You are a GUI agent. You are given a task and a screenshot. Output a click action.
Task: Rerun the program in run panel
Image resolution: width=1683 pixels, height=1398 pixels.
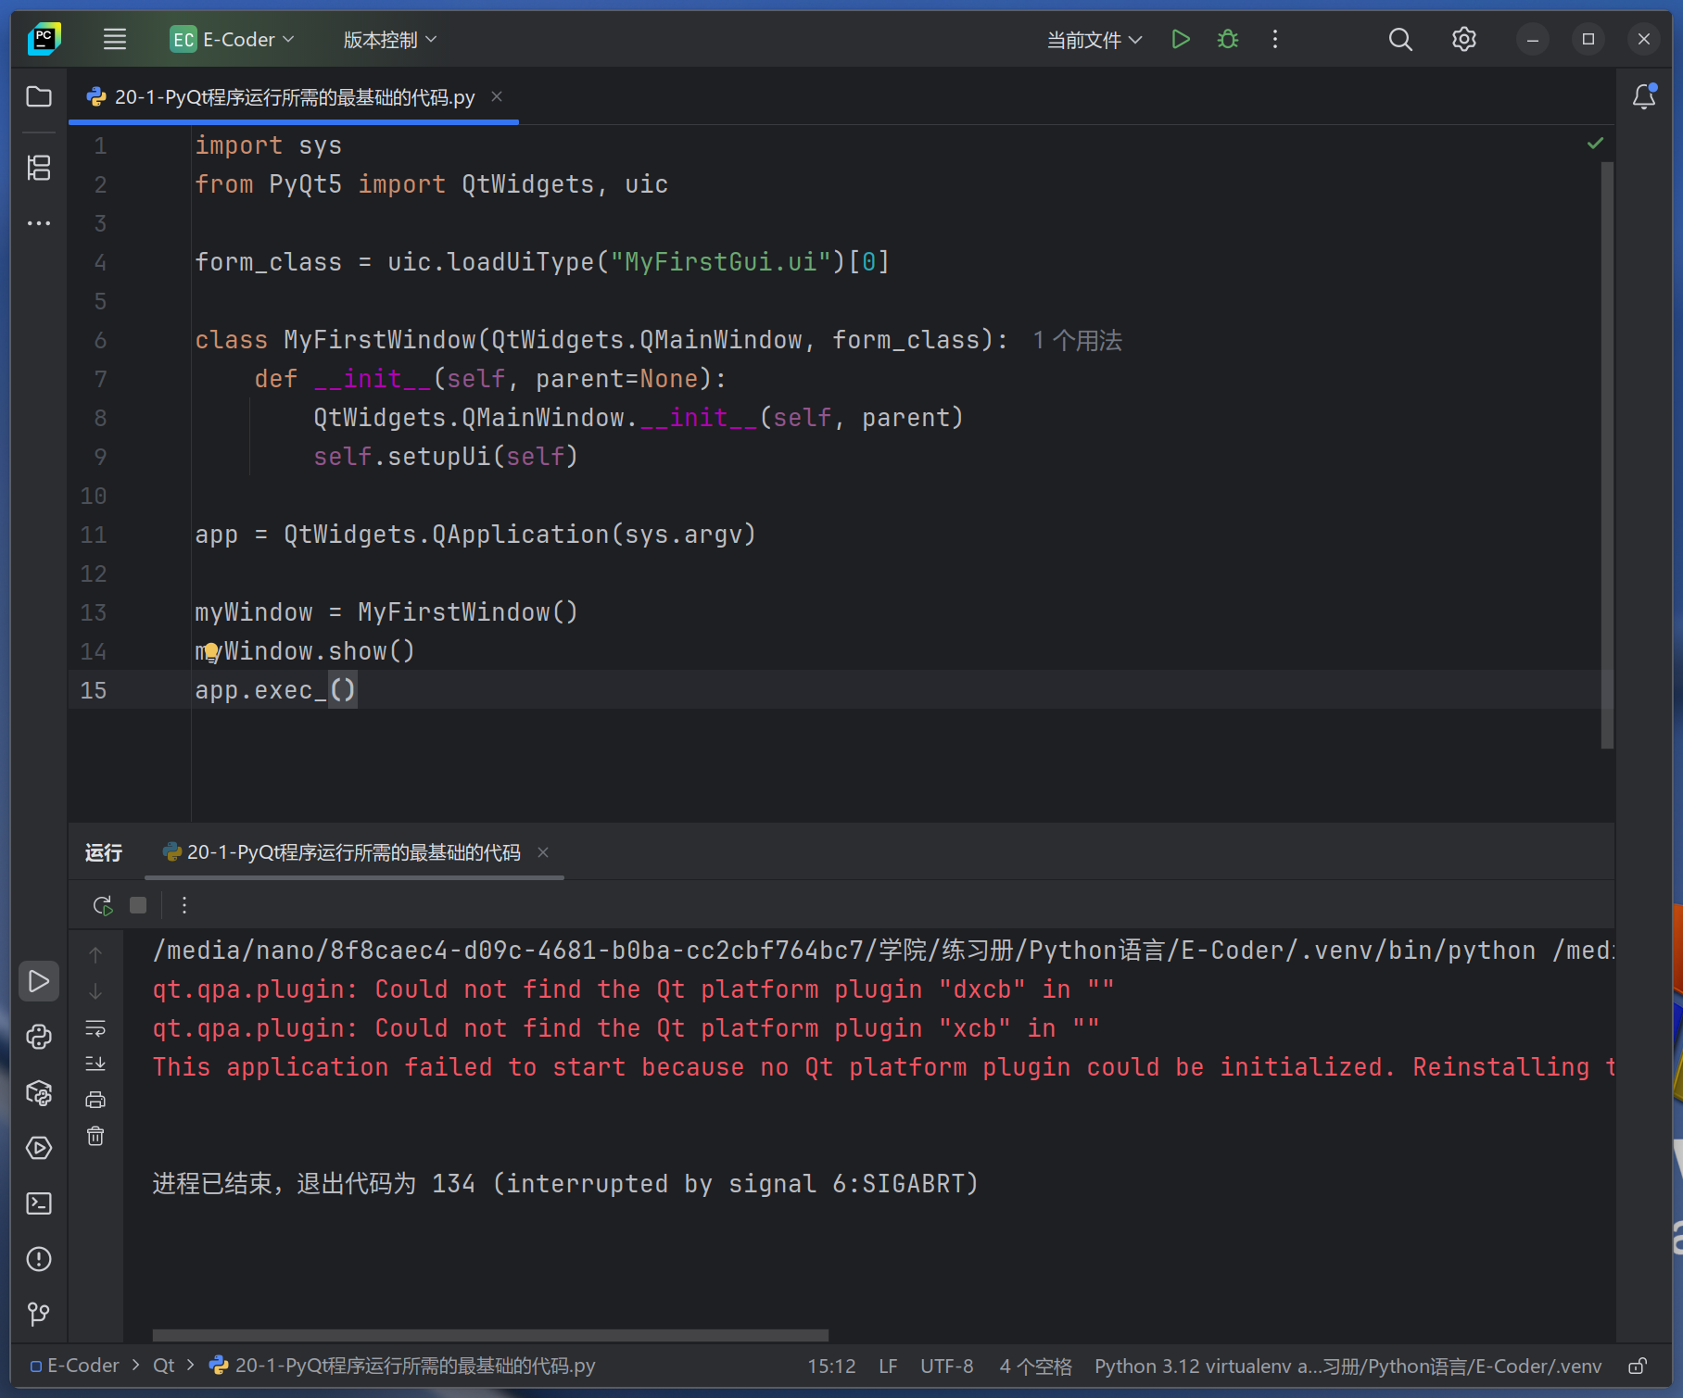click(102, 905)
